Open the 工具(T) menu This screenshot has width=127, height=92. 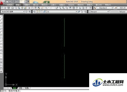tap(53, 5)
